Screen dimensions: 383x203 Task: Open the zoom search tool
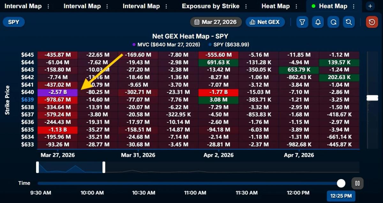(349, 22)
